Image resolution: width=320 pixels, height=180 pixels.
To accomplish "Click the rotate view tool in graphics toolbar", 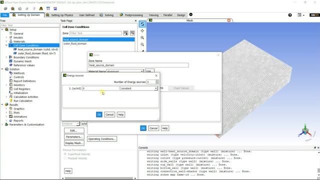I will (x=142, y=24).
